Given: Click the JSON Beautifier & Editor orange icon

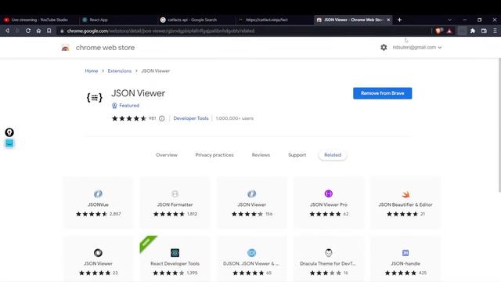Looking at the screenshot, I should [405, 194].
